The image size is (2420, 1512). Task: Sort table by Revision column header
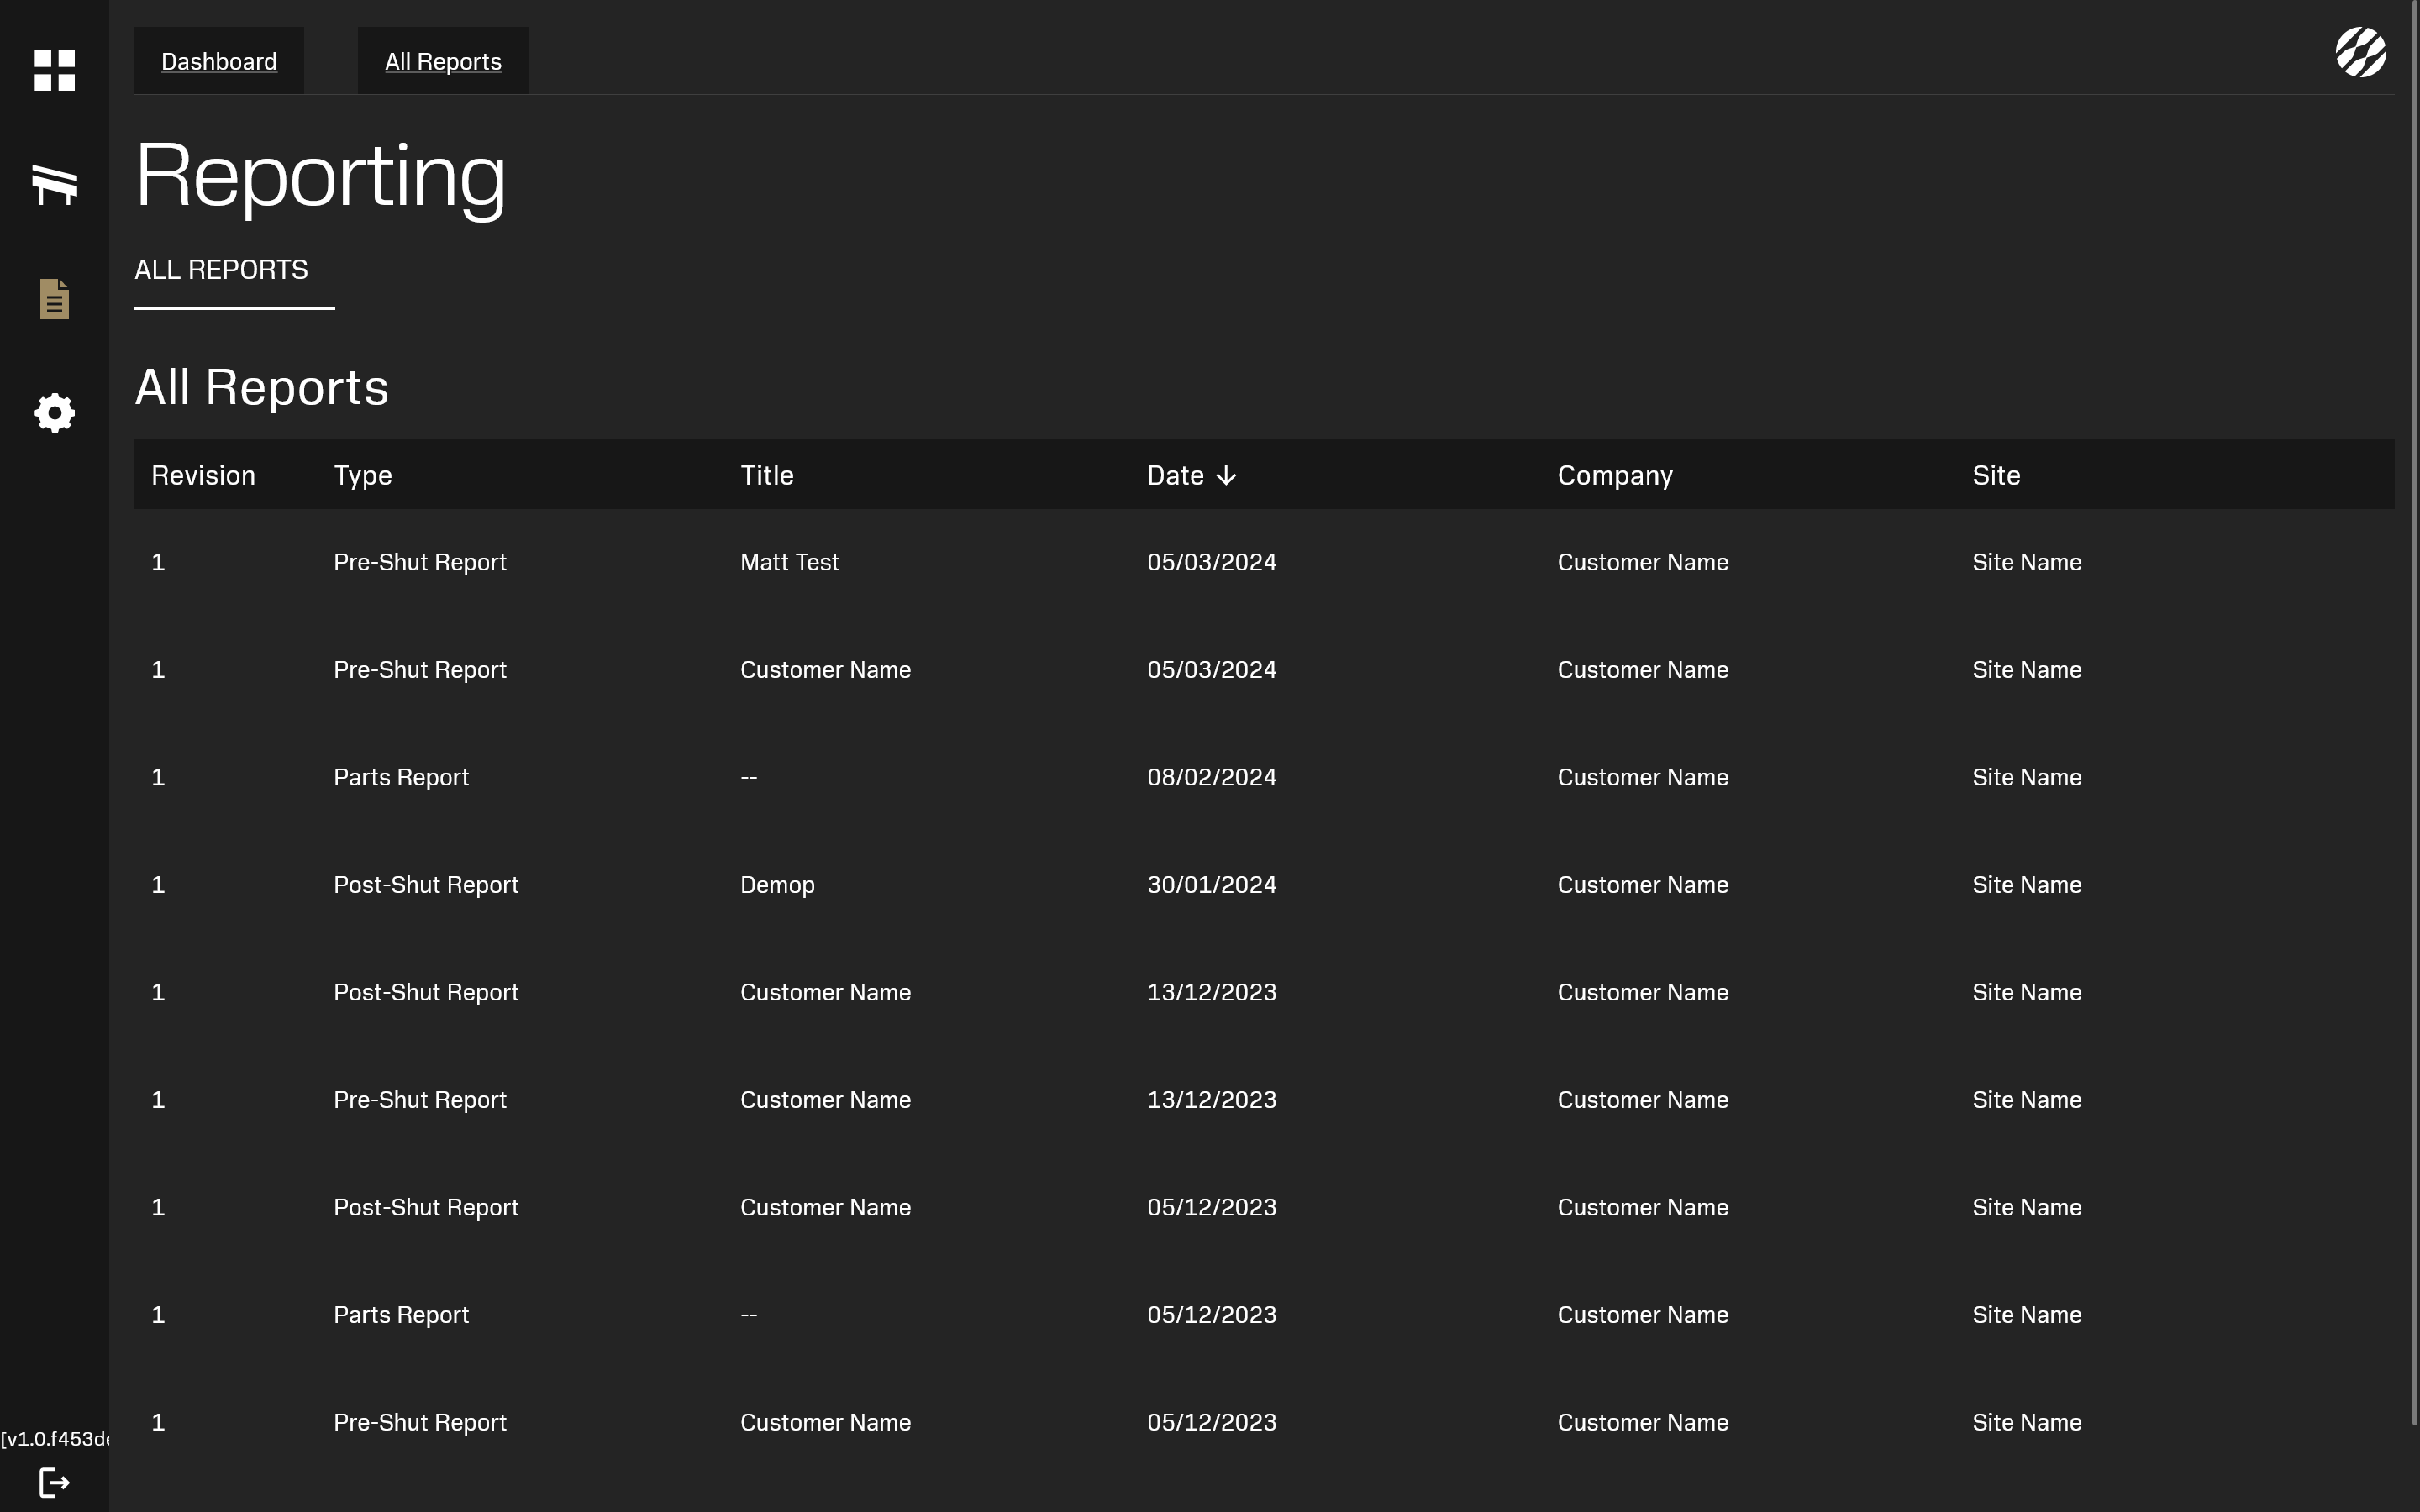[x=203, y=476]
